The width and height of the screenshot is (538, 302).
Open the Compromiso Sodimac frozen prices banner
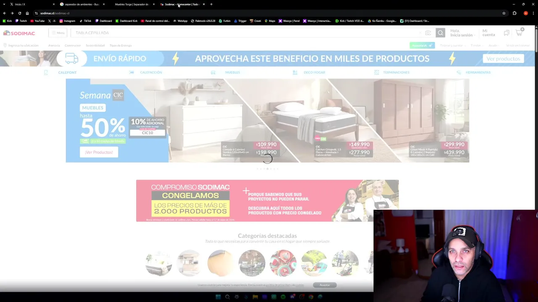pyautogui.click(x=267, y=200)
